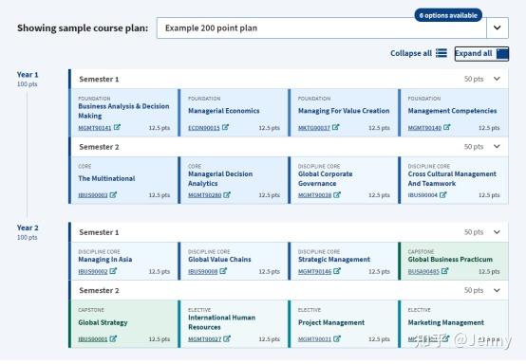Open the IBUS90004 subject code link
The width and height of the screenshot is (526, 364).
[423, 195]
